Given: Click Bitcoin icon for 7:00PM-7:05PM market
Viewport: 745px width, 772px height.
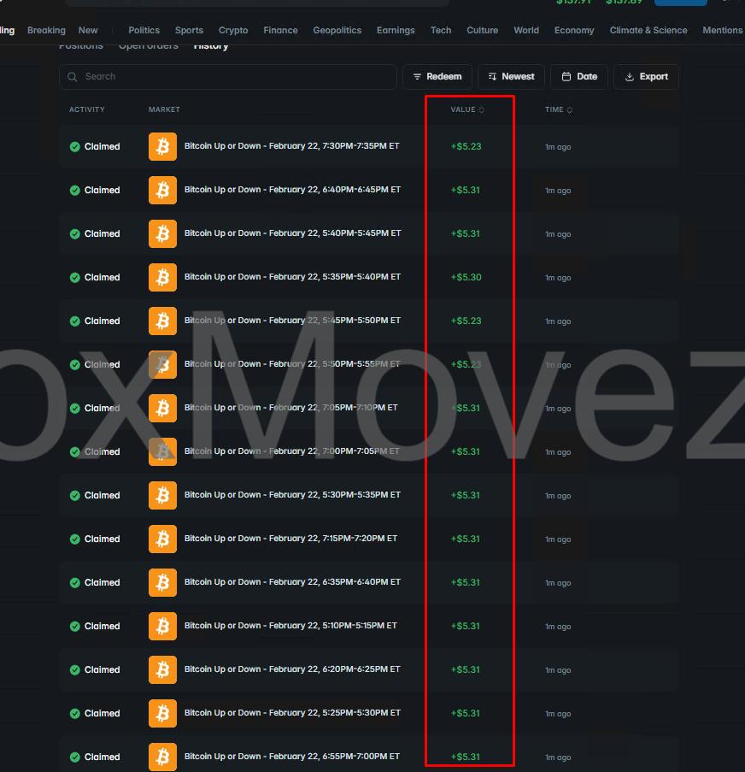Looking at the screenshot, I should click(162, 451).
